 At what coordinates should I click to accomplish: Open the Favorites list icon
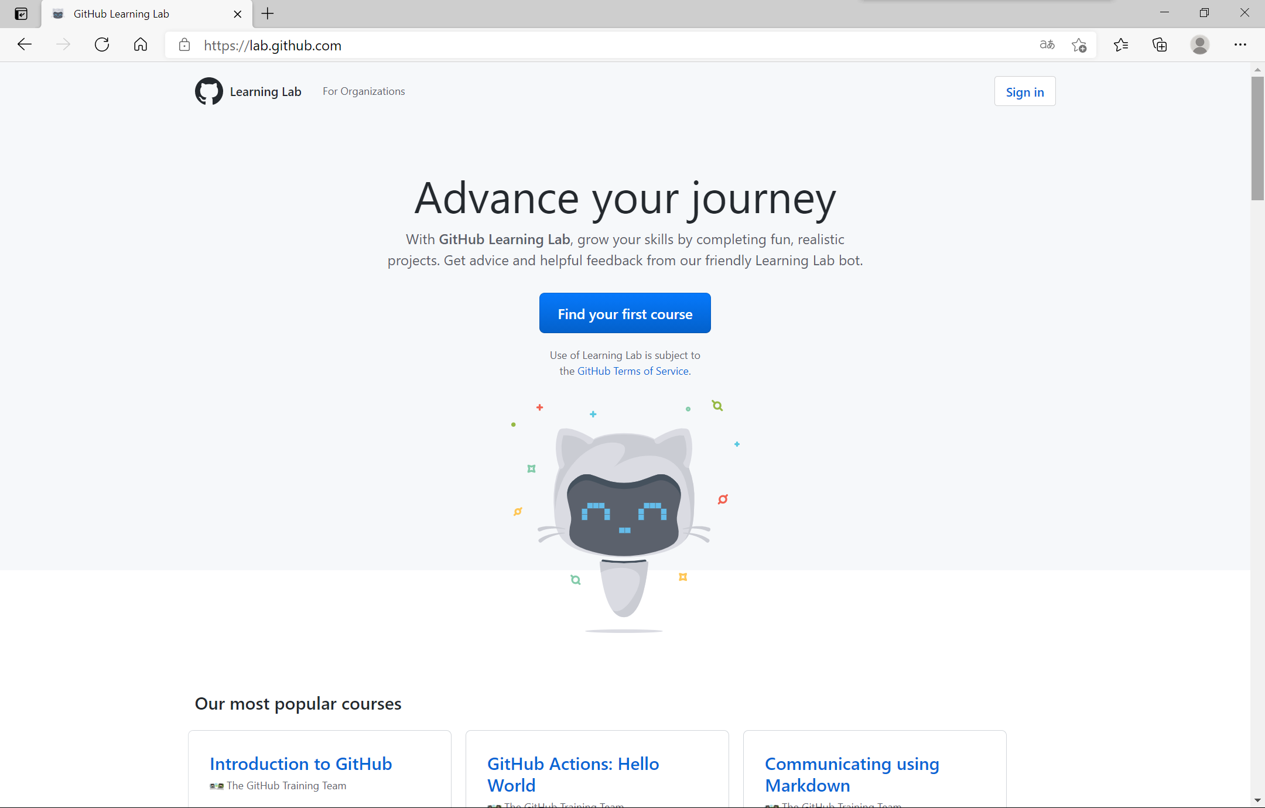[x=1121, y=44]
